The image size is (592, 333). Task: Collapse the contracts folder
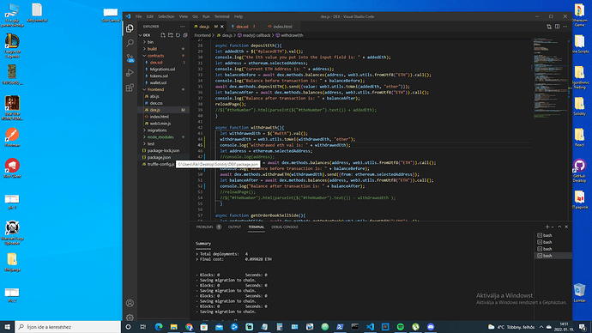tap(155, 56)
